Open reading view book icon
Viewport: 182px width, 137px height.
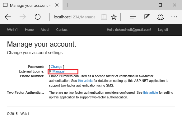(104, 17)
